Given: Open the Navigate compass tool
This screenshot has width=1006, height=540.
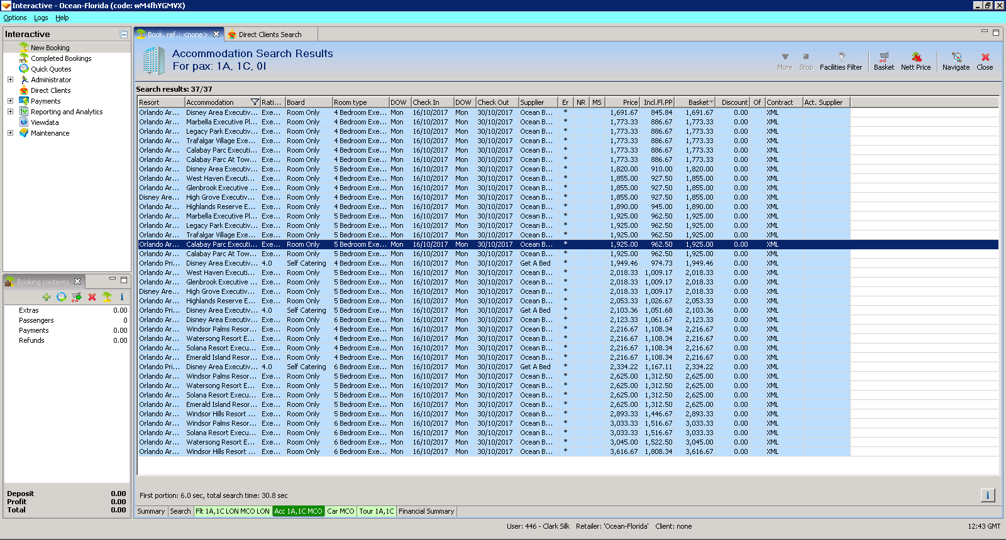Looking at the screenshot, I should pos(956,61).
